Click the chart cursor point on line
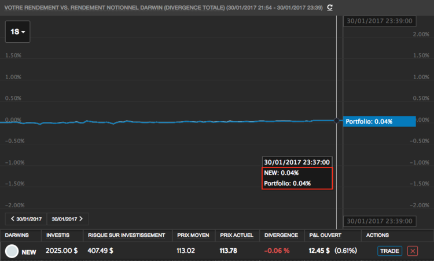The image size is (434, 261). point(337,121)
